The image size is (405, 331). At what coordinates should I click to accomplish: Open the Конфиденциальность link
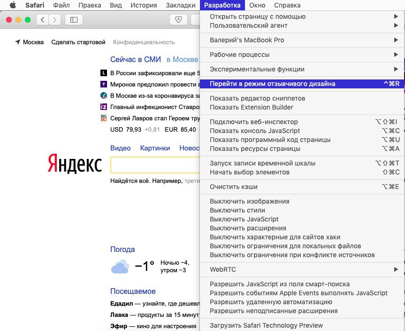tap(144, 42)
